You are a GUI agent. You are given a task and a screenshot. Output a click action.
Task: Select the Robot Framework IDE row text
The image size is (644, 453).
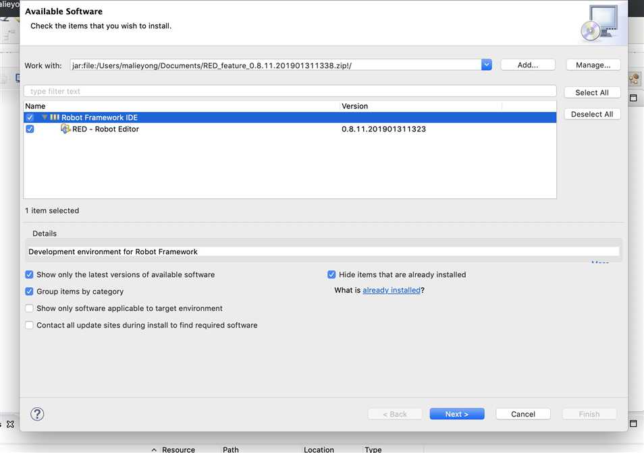99,117
